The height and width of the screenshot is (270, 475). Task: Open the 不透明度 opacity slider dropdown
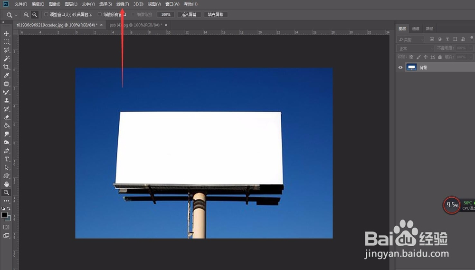tap(470, 48)
